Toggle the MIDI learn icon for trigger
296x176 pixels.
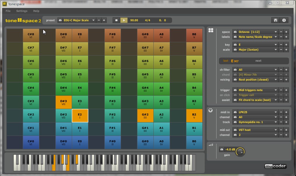tap(235, 90)
